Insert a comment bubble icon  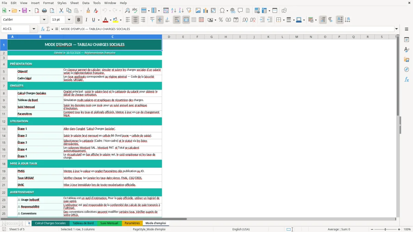click(240, 11)
